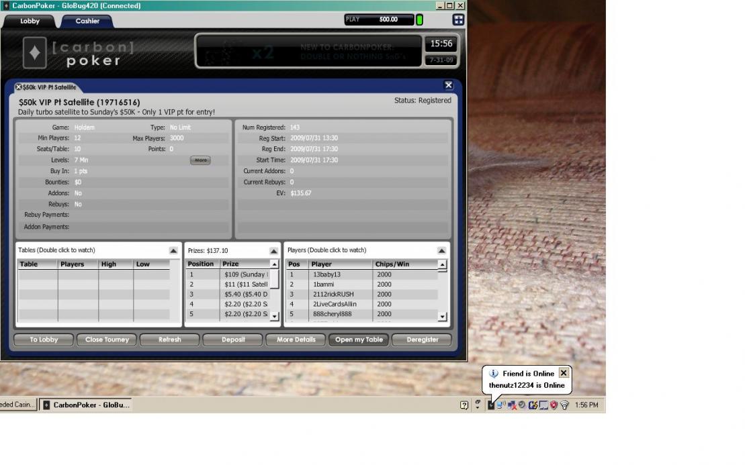
Task: Click the Deposit button
Action: [233, 340]
